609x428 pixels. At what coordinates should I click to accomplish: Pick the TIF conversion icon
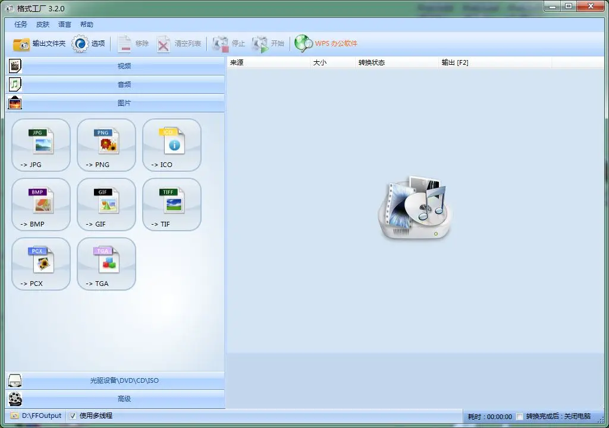172,204
